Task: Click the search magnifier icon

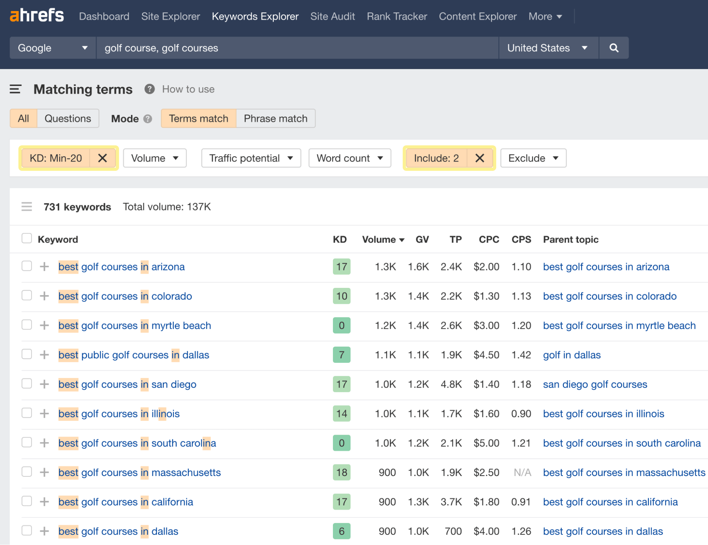Action: point(614,48)
